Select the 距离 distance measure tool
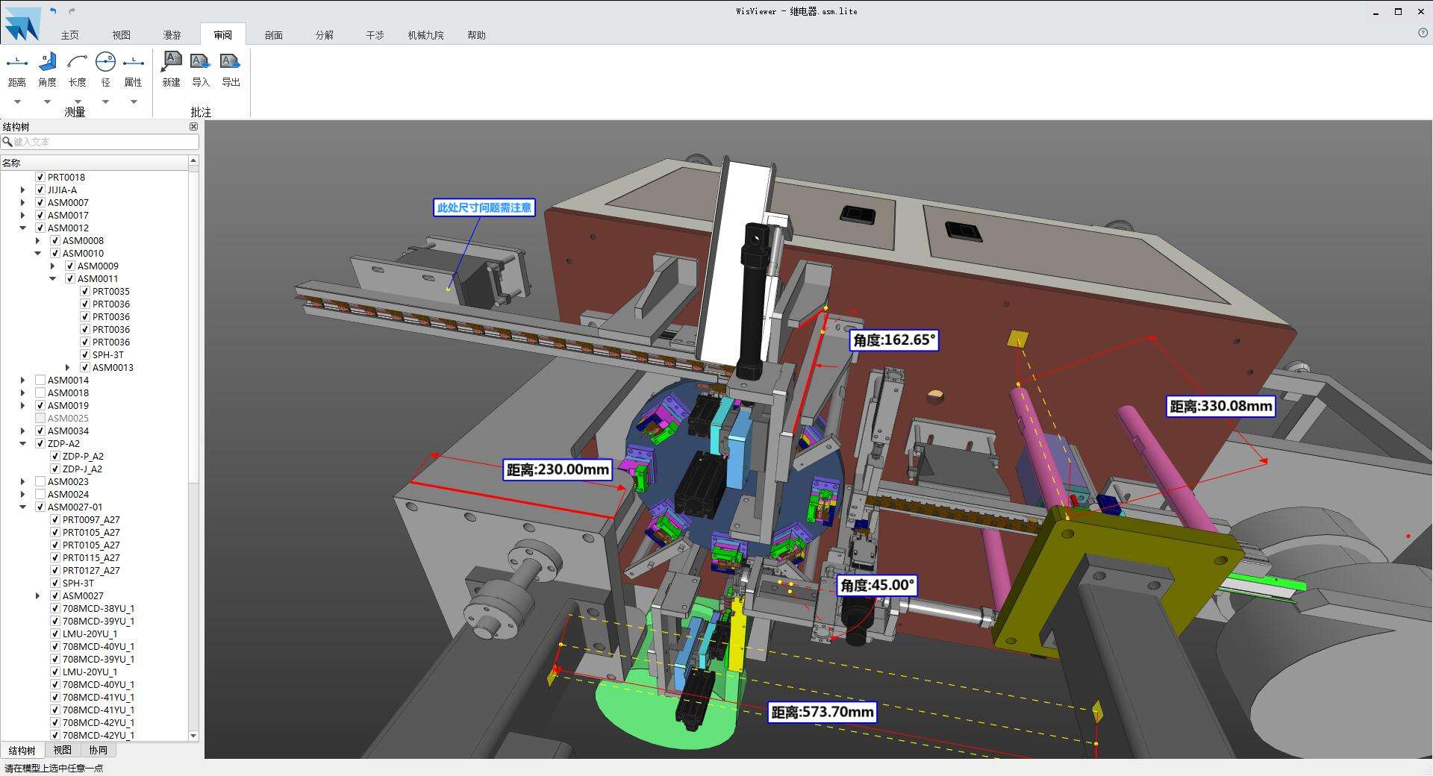This screenshot has width=1433, height=776. pyautogui.click(x=16, y=69)
